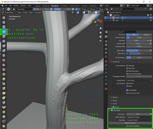Open the Modifiers wrench properties tab
This screenshot has height=129, width=153.
tap(106, 65)
